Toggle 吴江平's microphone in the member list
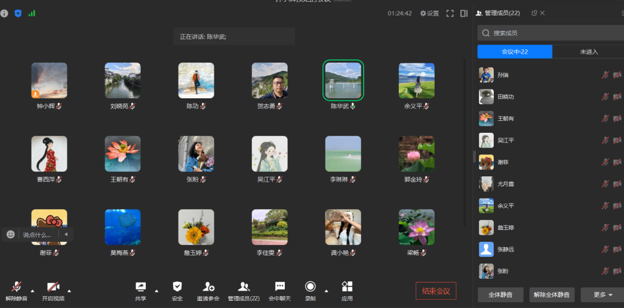 point(605,140)
